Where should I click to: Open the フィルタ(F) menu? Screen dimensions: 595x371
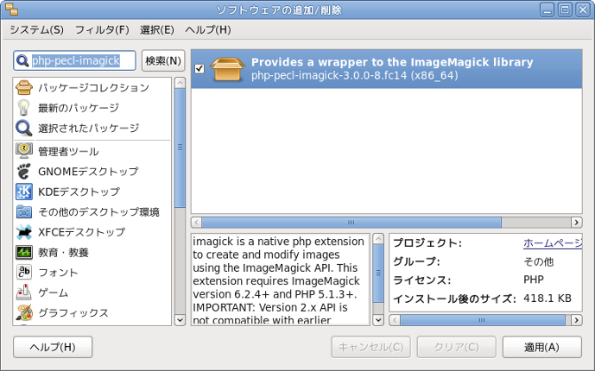coord(102,29)
